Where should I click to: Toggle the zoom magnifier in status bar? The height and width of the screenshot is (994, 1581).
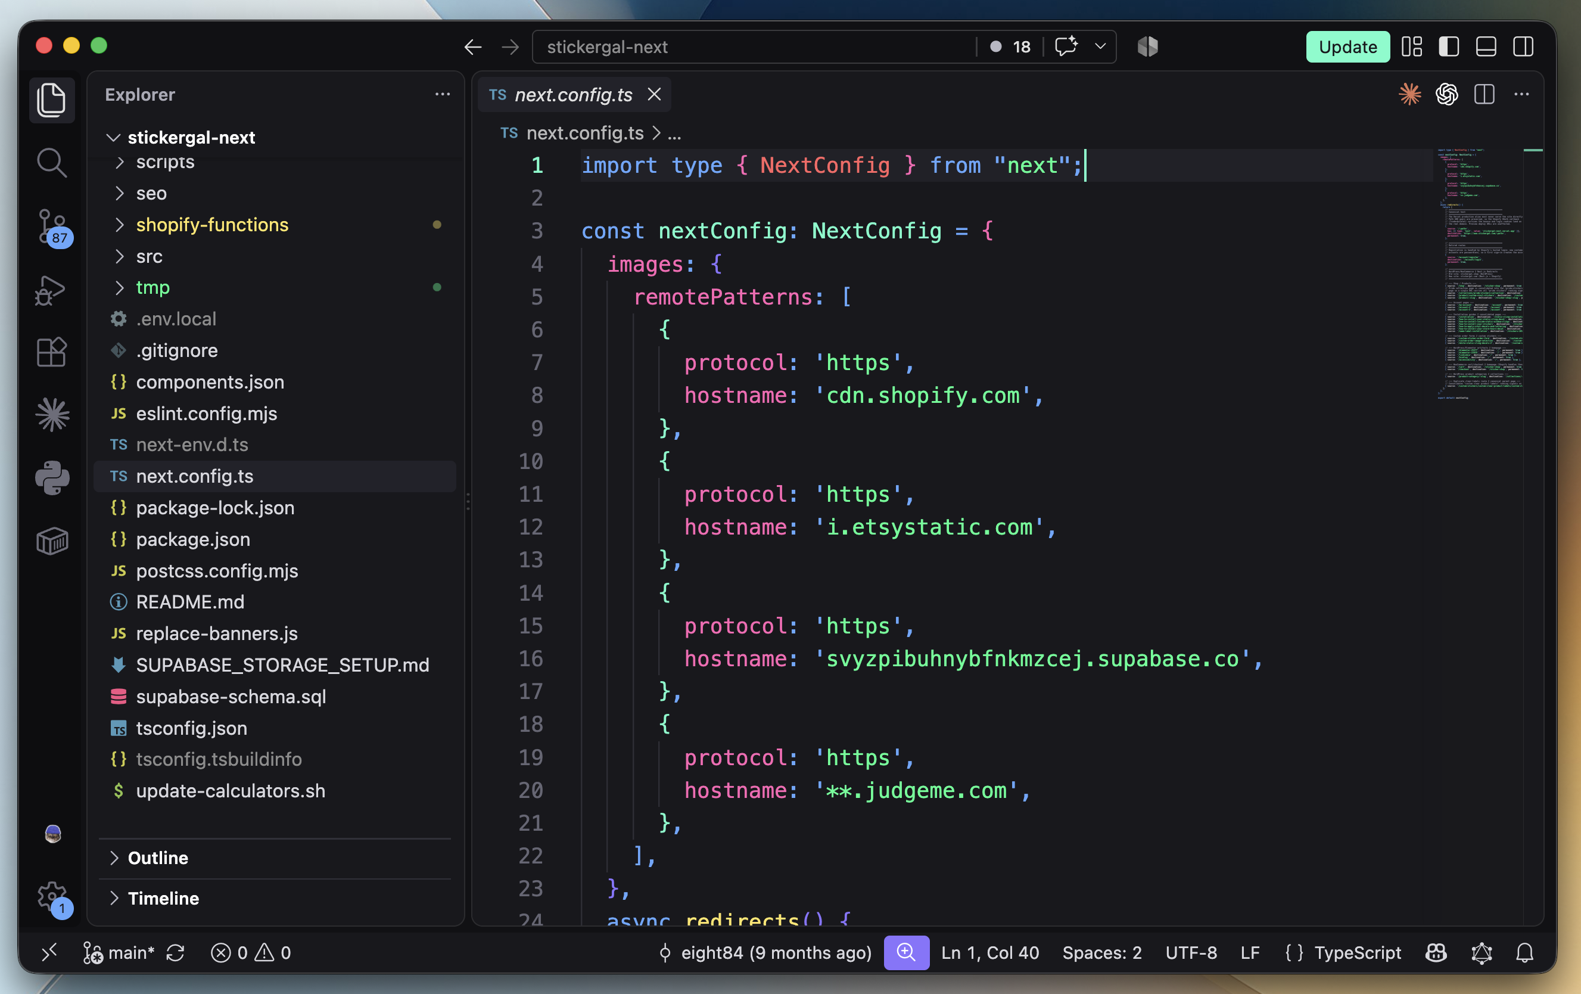[x=906, y=953]
